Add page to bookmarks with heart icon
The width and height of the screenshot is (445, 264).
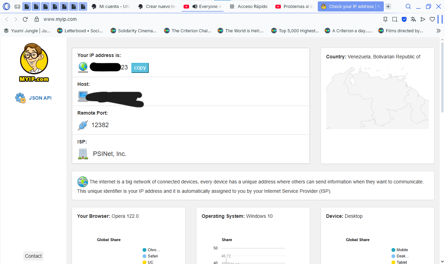pos(432,19)
